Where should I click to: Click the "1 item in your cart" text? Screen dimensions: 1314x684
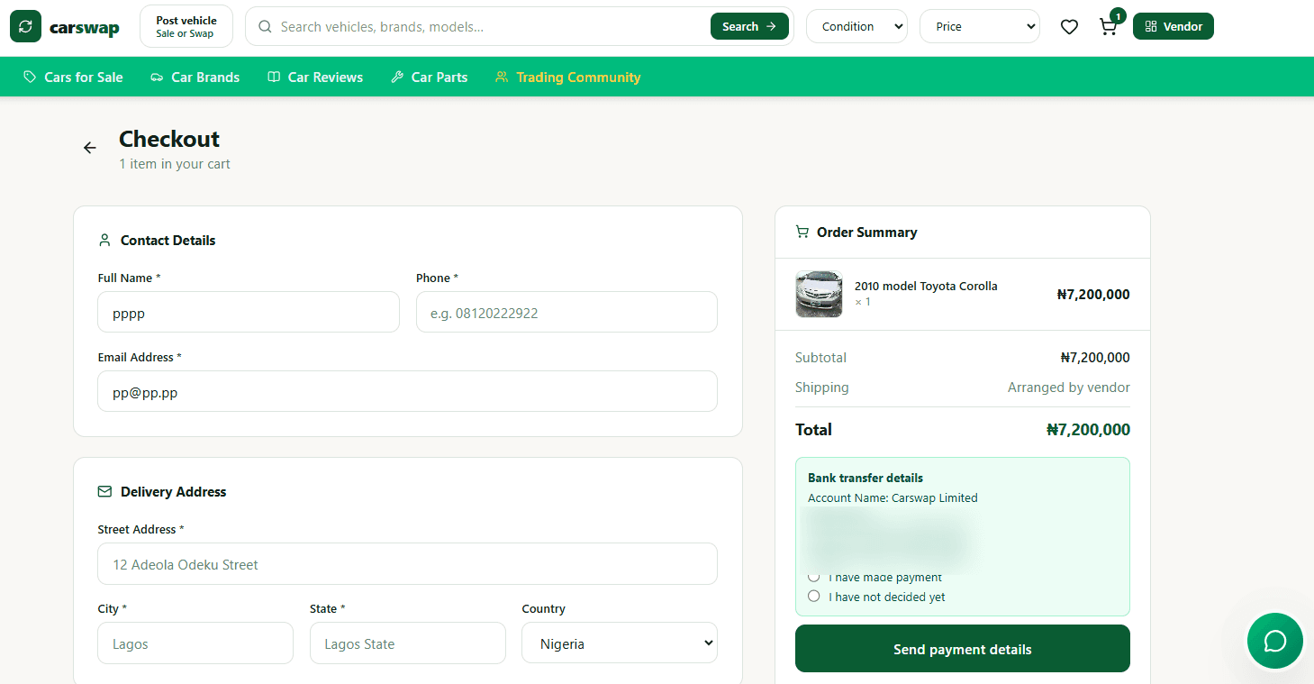175,164
